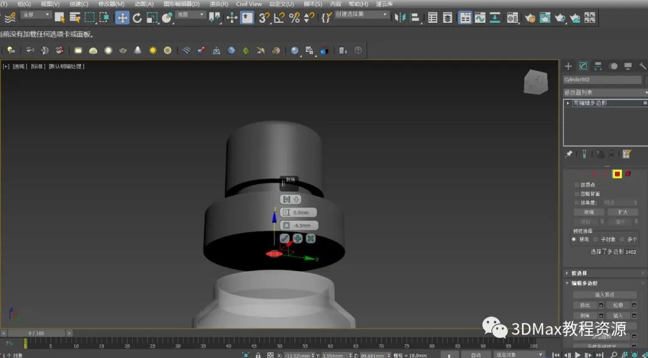Image resolution: width=648 pixels, height=358 pixels.
Task: Open the 修改器(M) menu
Action: point(112,4)
